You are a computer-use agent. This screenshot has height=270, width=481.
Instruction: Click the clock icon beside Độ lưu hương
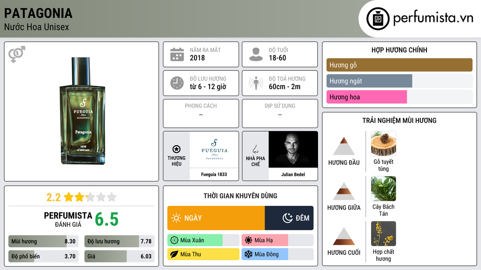pos(177,83)
